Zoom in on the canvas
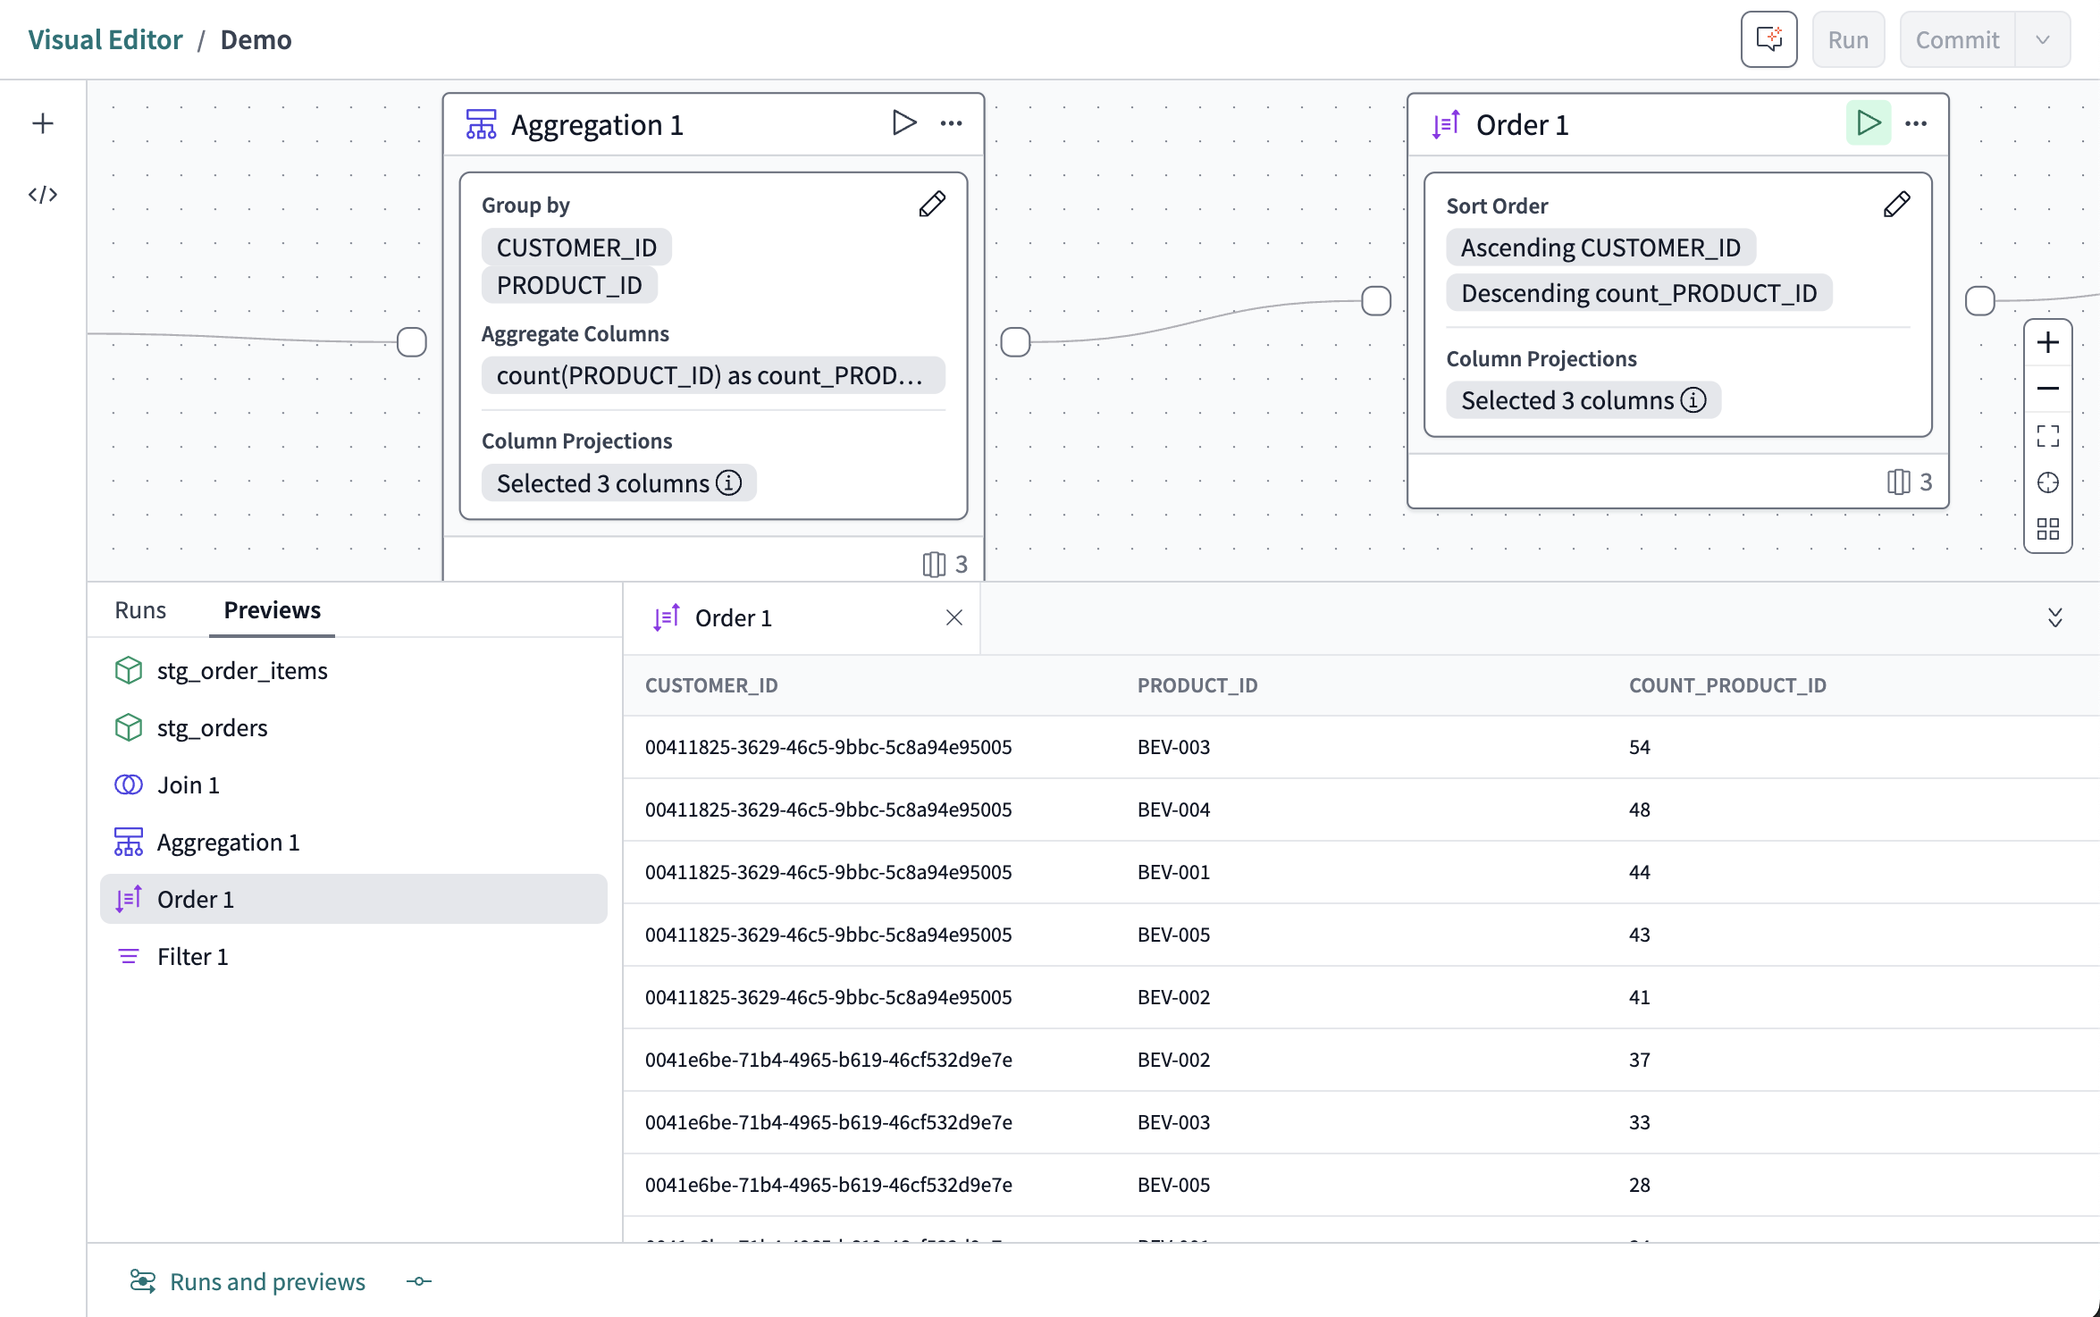This screenshot has height=1317, width=2100. 2048,341
